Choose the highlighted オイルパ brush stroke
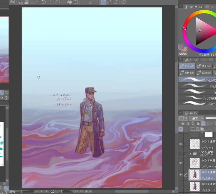 [197, 79]
